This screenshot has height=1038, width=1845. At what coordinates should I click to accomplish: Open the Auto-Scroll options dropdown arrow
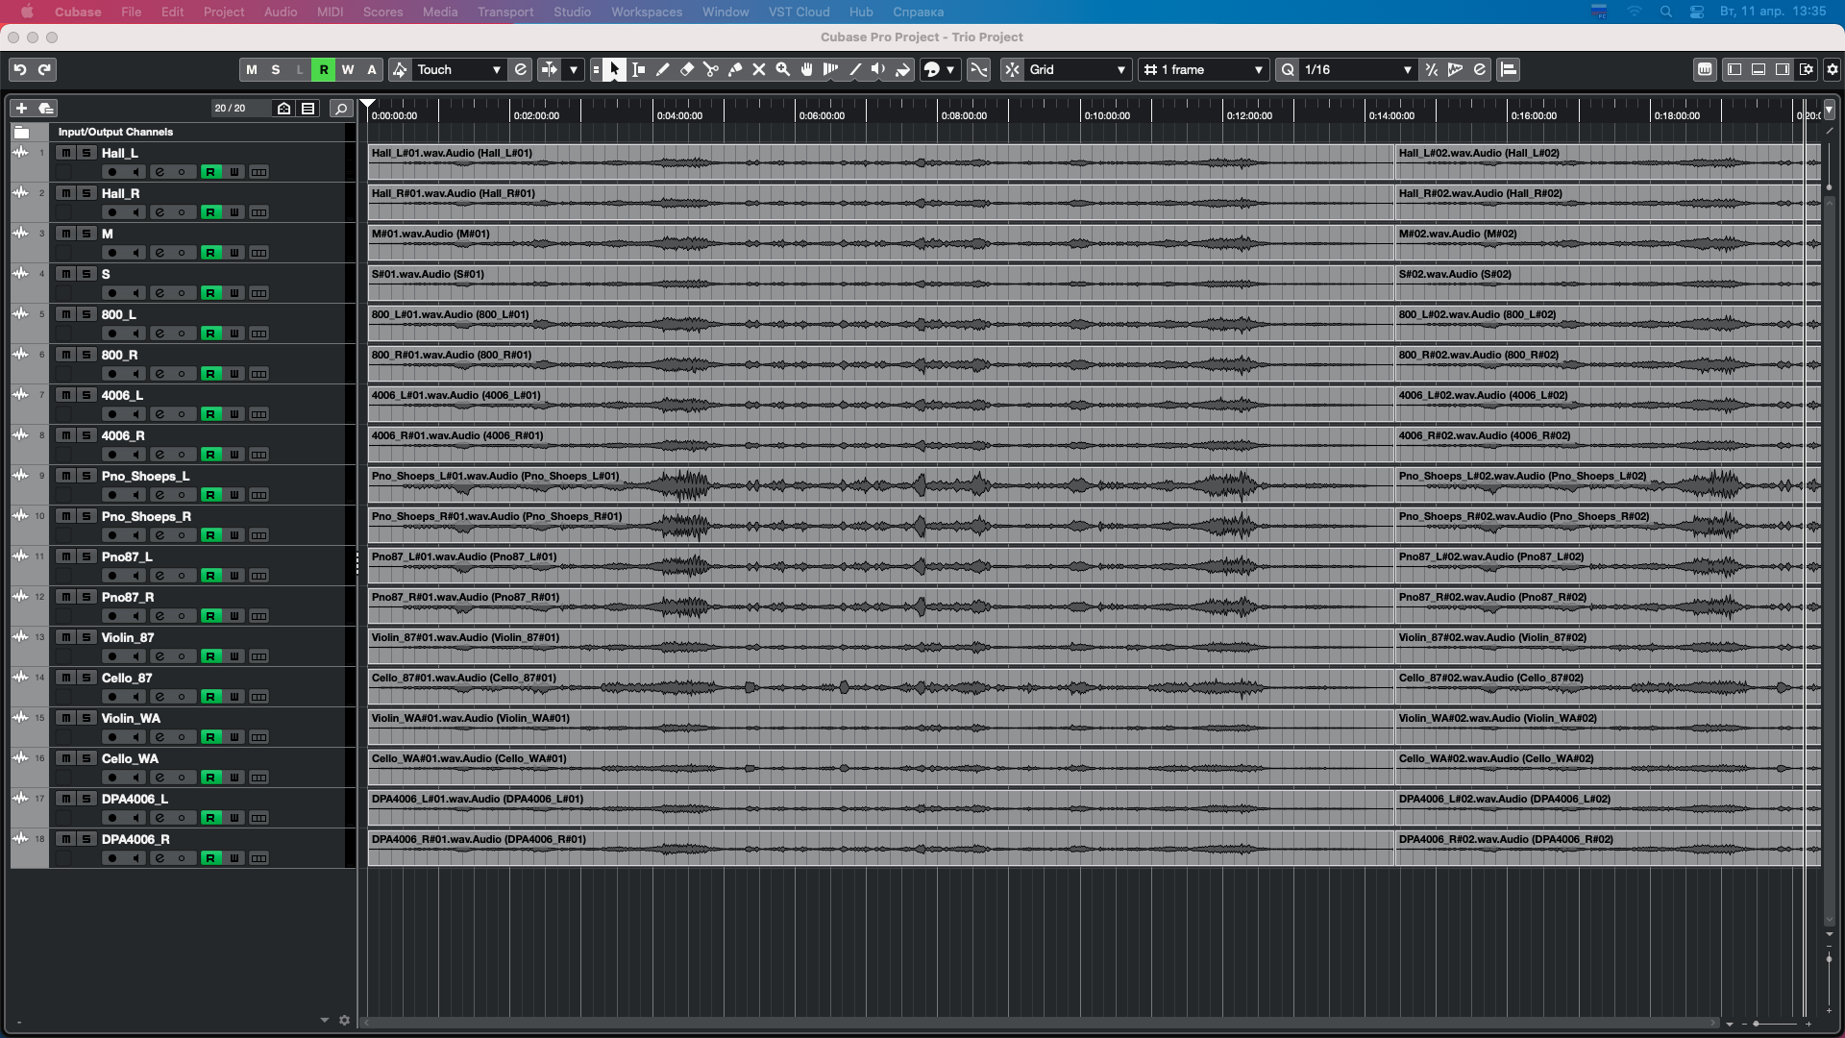pos(574,69)
